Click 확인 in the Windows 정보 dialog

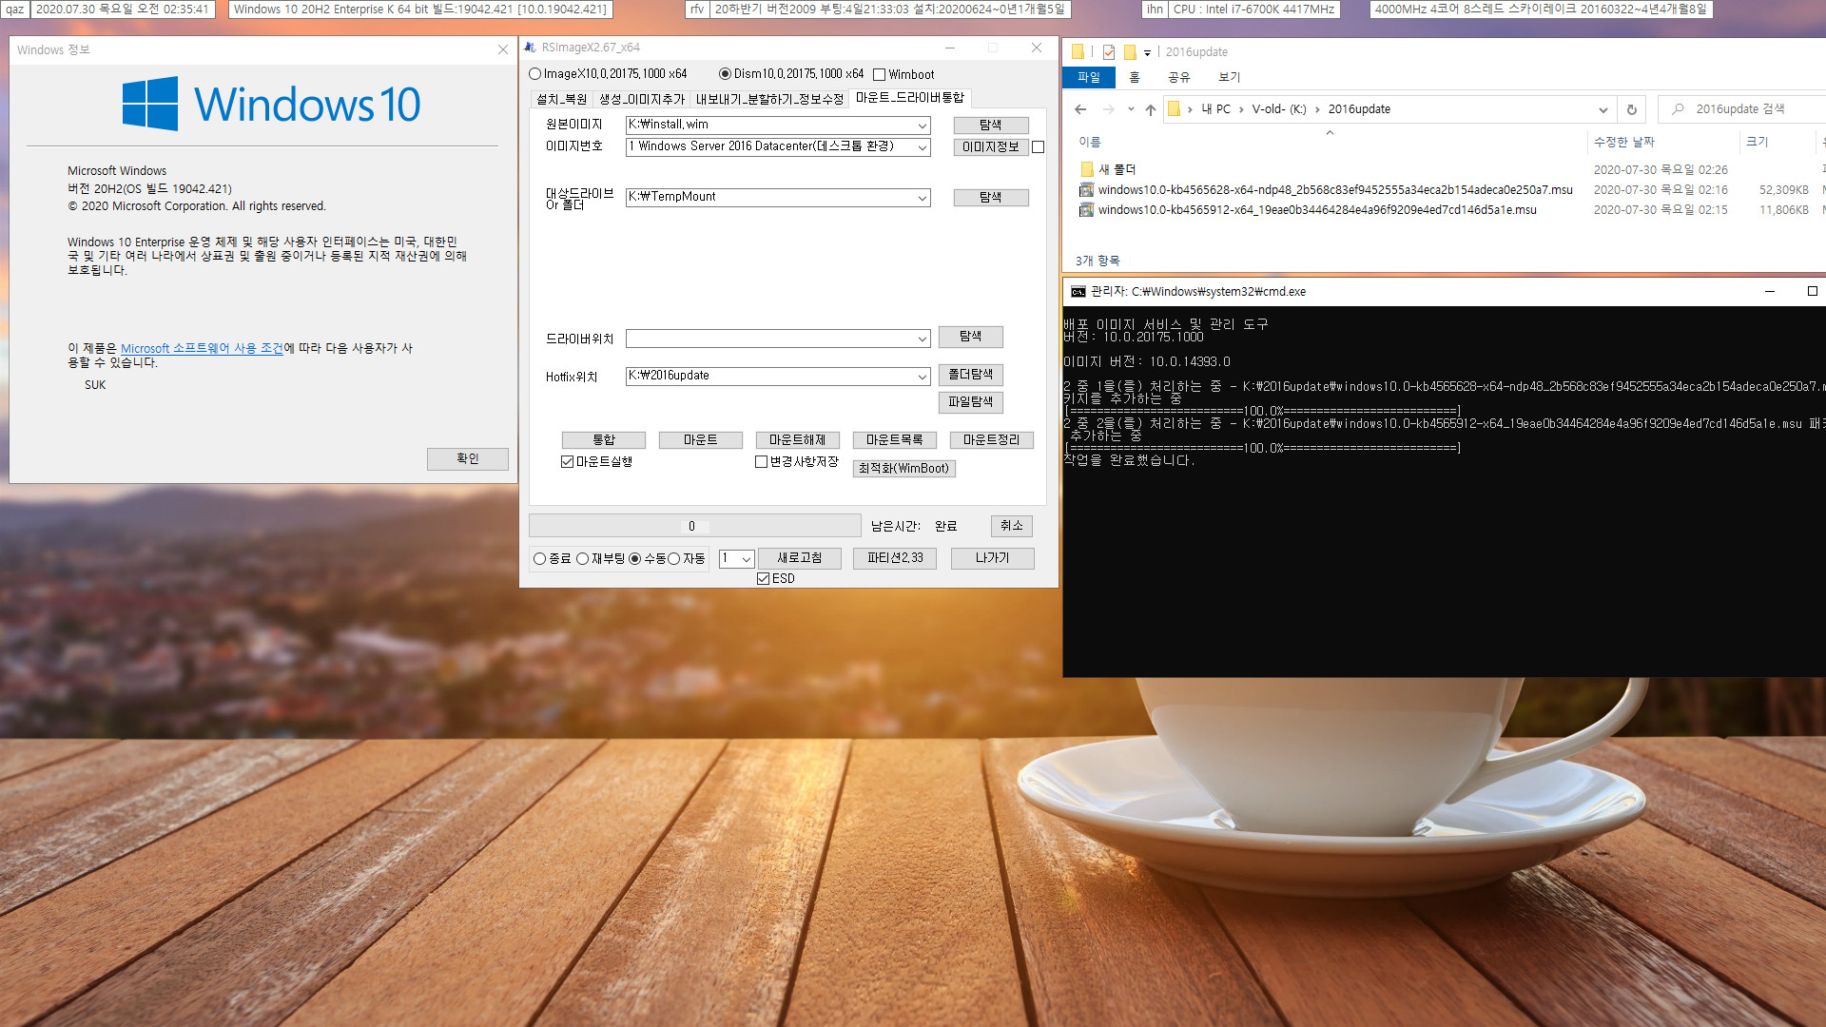pyautogui.click(x=468, y=459)
